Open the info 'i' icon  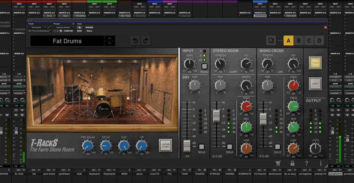point(321,163)
